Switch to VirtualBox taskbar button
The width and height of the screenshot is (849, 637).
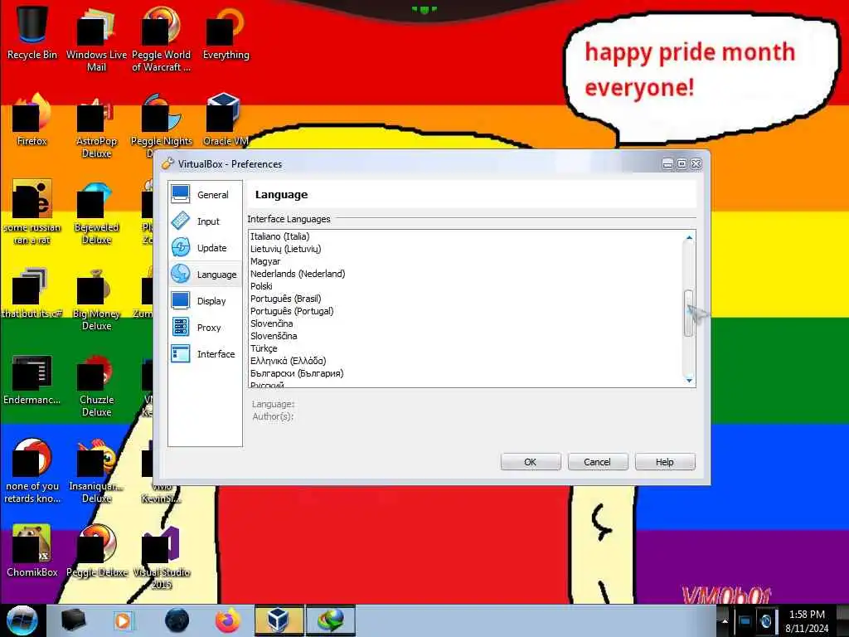279,620
